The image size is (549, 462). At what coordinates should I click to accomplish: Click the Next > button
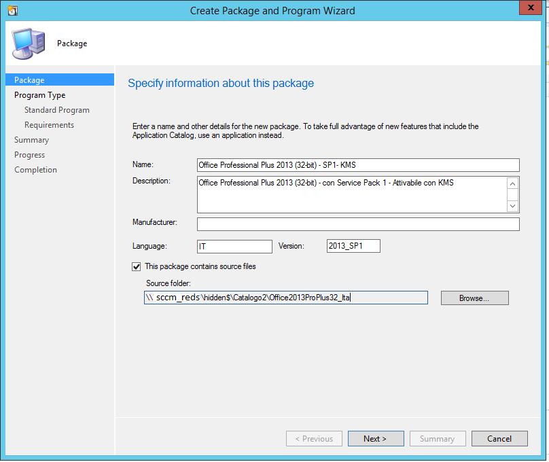coord(376,438)
